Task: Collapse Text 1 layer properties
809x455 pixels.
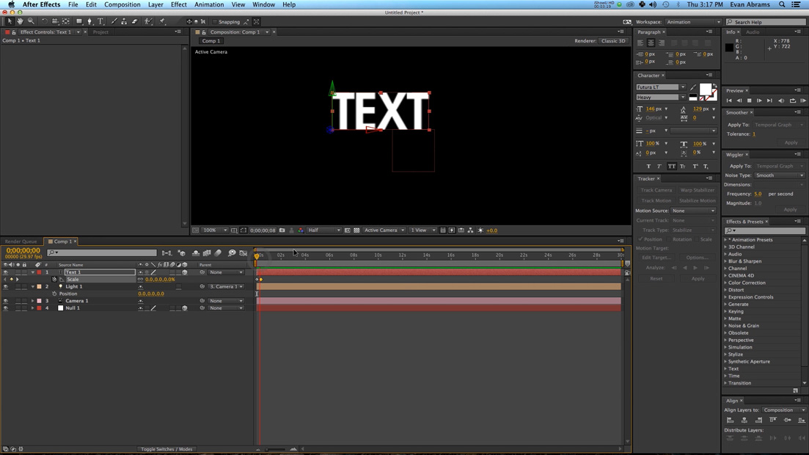Action: [x=32, y=272]
